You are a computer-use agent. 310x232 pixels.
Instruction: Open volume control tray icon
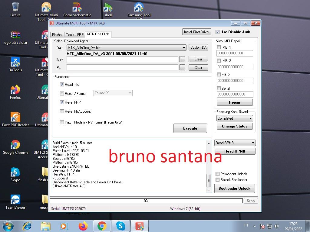point(277,226)
